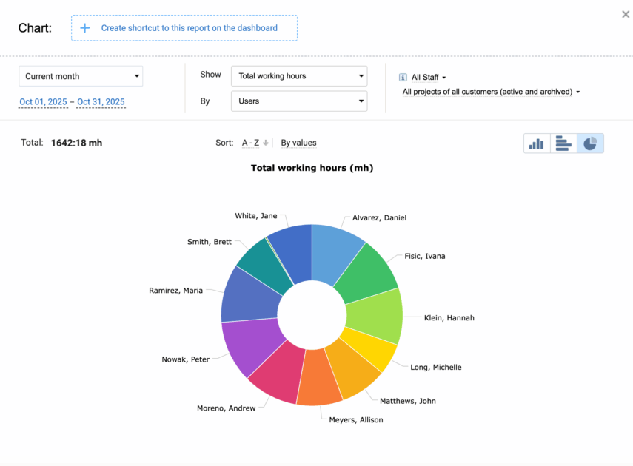Screen dimensions: 633x466
Task: Click the All Staff info icon
Action: coord(403,77)
